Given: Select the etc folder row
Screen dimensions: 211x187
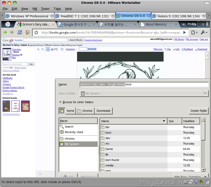Looking at the screenshot, I should coord(150,144).
